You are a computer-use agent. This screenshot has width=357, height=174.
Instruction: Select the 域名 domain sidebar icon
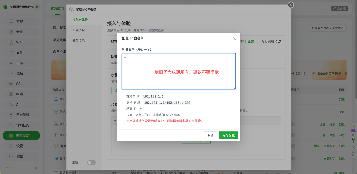coord(11,73)
